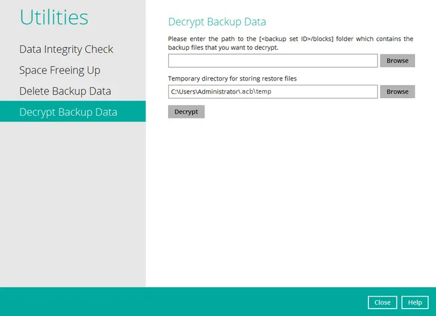Go to Delete Backup Data section

(x=65, y=91)
